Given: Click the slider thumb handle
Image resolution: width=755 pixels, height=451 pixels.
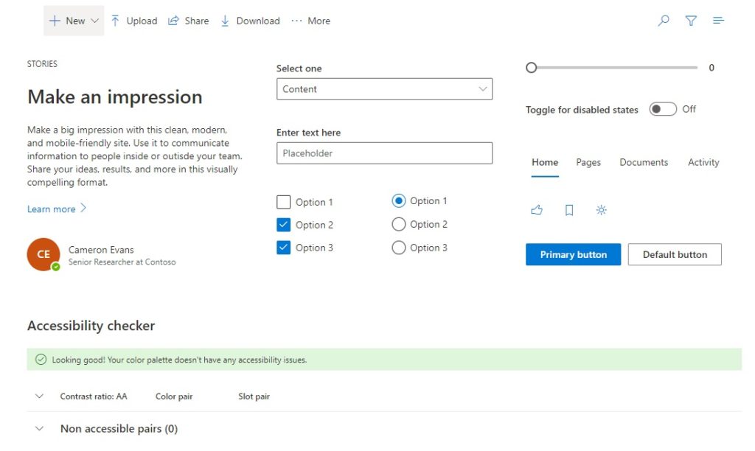Looking at the screenshot, I should point(531,67).
